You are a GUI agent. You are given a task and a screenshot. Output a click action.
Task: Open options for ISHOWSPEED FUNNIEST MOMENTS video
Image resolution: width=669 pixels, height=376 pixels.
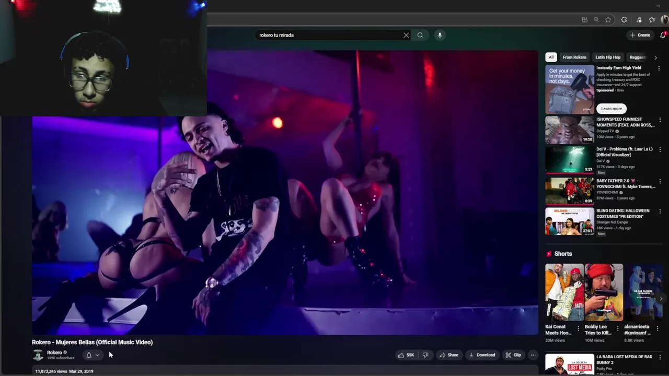coord(659,120)
